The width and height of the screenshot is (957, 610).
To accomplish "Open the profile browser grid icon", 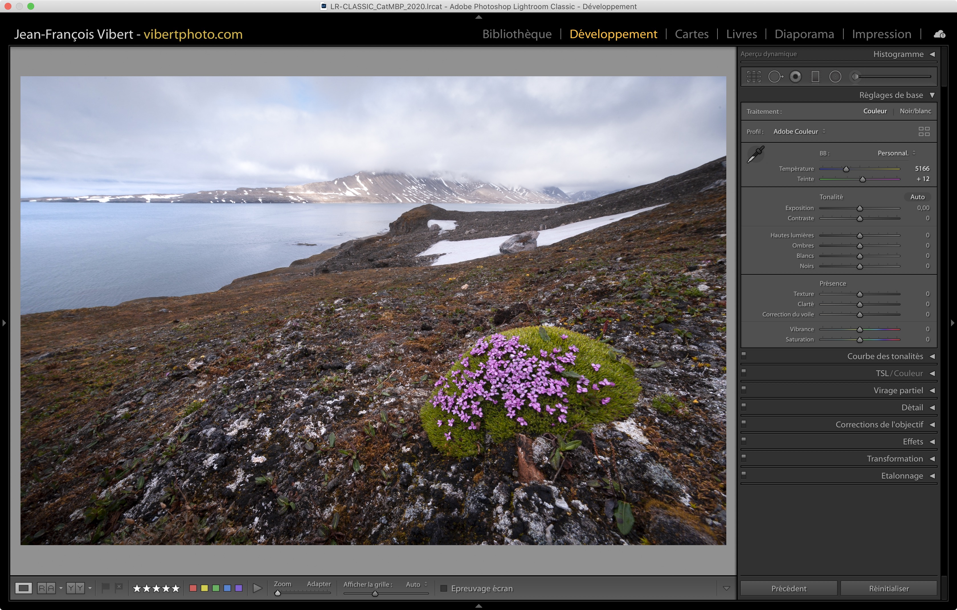I will pos(924,131).
